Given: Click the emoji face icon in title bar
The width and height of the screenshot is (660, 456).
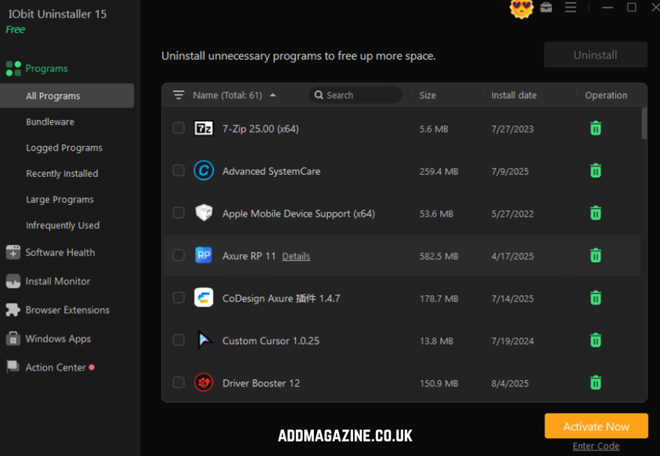Looking at the screenshot, I should (521, 8).
